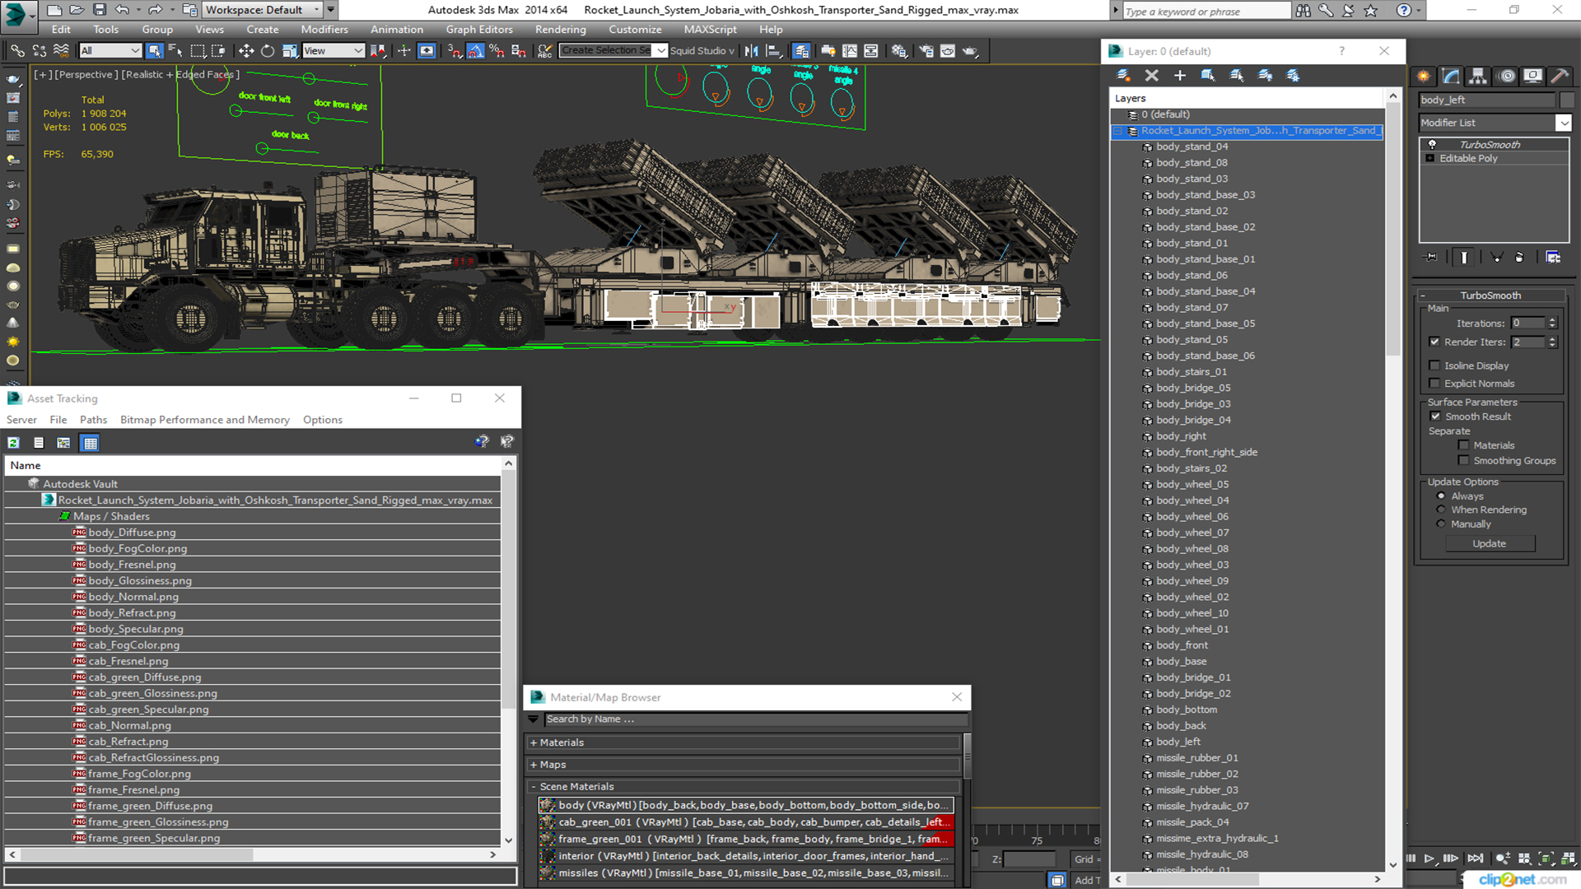Open the selection filter All dropdown
This screenshot has width=1581, height=889.
tap(110, 51)
